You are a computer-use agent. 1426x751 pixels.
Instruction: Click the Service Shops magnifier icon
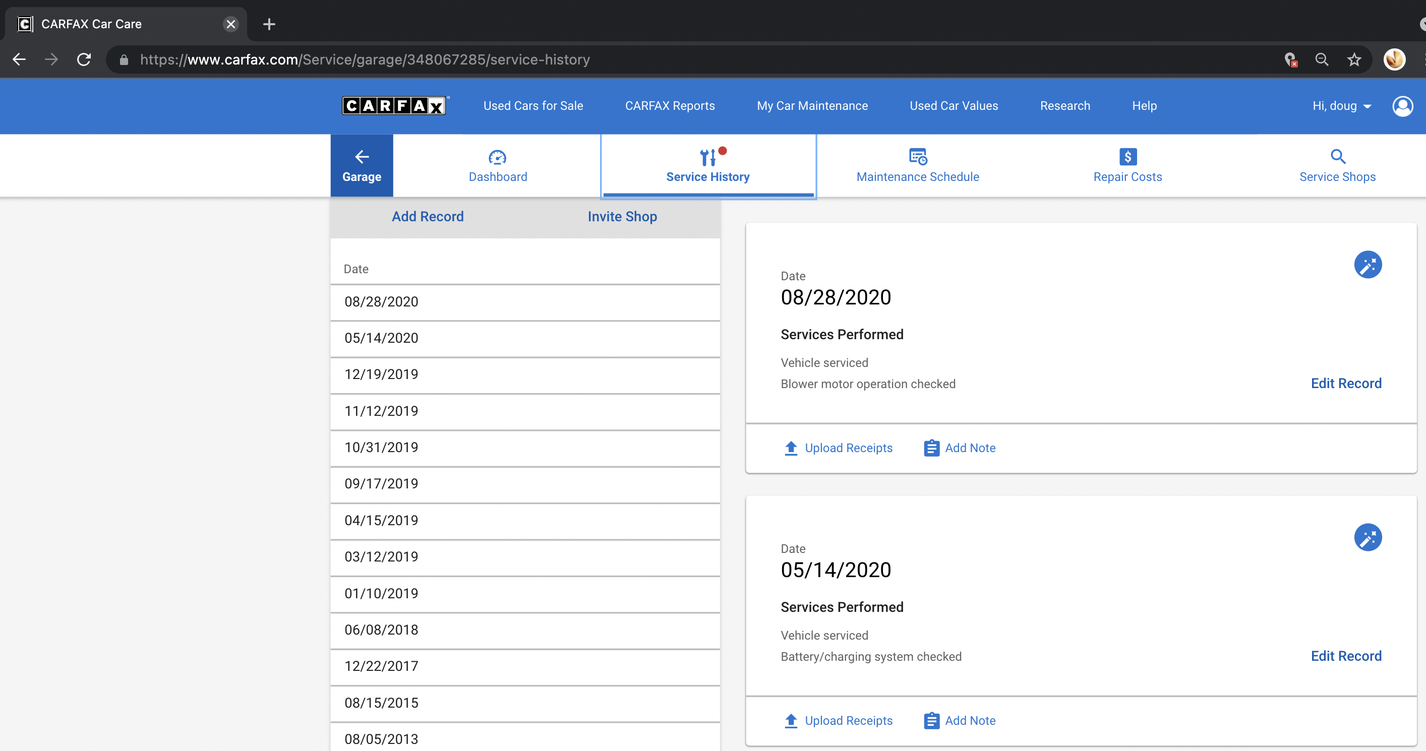coord(1337,157)
